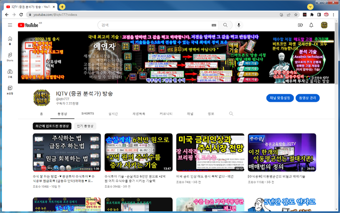Open a new tab with plus button

(62, 7)
